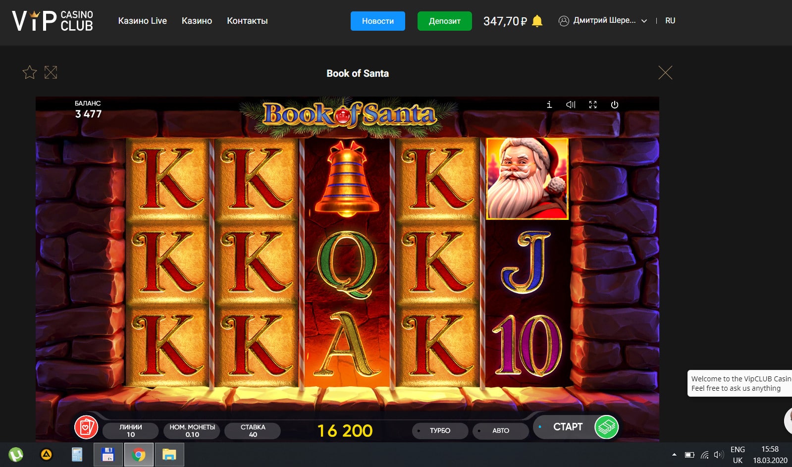This screenshot has height=467, width=792.
Task: Add Book of Santa to favorites star
Action: click(x=30, y=73)
